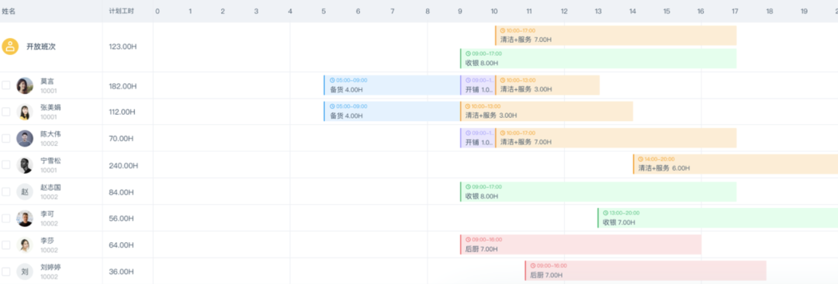
Task: Select 李可's 13:00-20:00 收银 7.00H shift
Action: point(717,218)
